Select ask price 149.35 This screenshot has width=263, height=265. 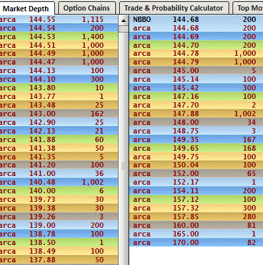(185, 139)
